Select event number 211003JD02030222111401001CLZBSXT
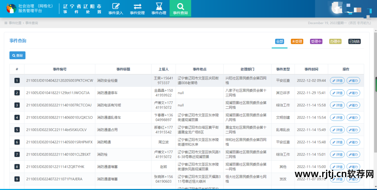Image resolution: width=377 pixels, height=190 pixels. click(58, 154)
